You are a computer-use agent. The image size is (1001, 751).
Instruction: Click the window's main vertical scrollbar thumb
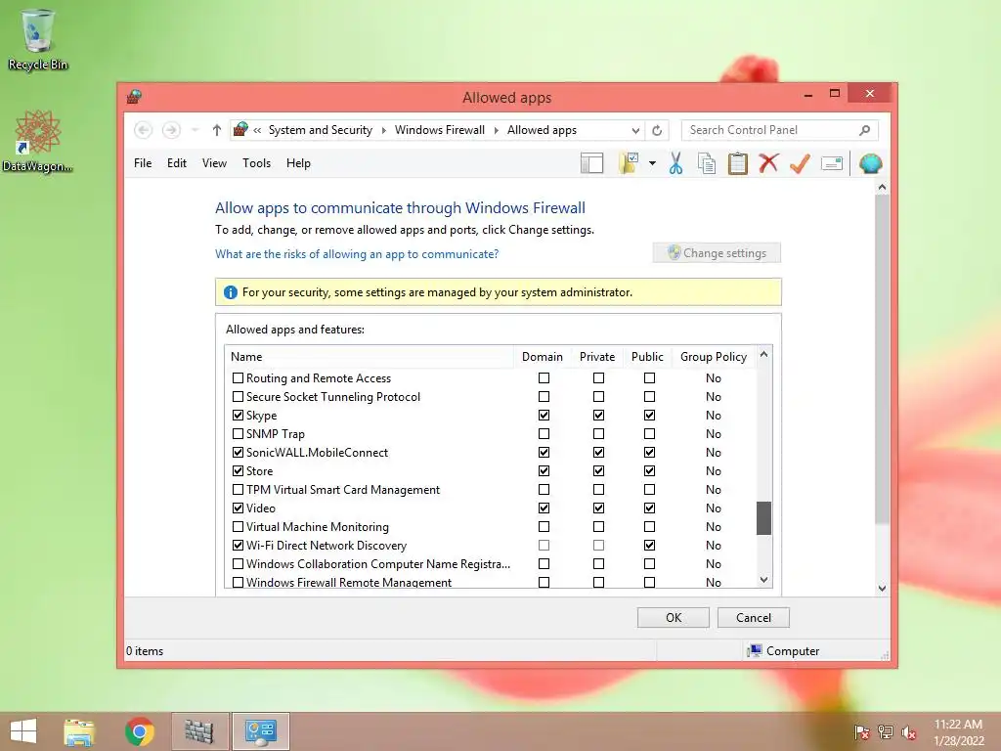883,360
